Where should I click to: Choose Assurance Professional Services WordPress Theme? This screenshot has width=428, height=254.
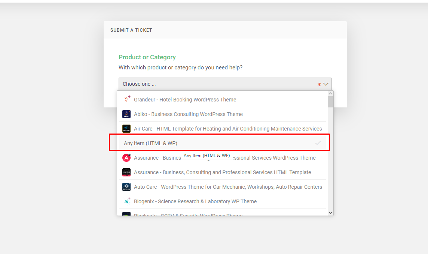(223, 158)
